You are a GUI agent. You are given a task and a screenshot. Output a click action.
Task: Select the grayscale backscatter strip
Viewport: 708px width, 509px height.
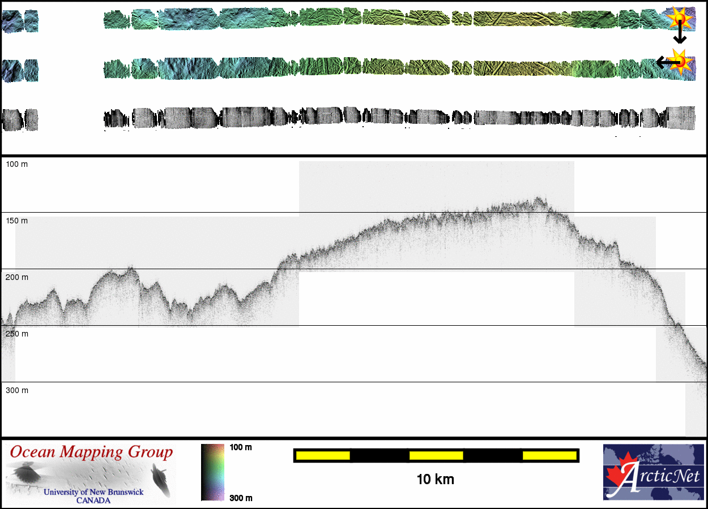pyautogui.click(x=396, y=118)
